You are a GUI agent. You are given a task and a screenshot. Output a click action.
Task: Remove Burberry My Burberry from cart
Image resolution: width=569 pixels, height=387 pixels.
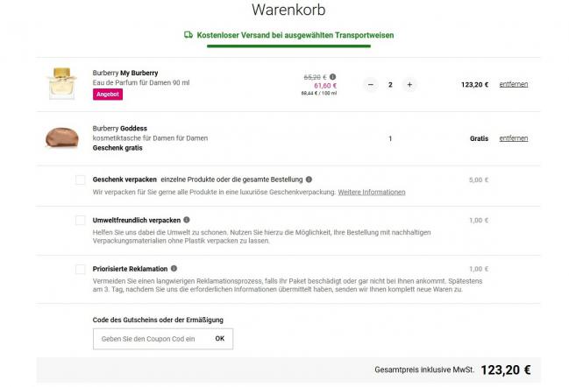pos(513,85)
